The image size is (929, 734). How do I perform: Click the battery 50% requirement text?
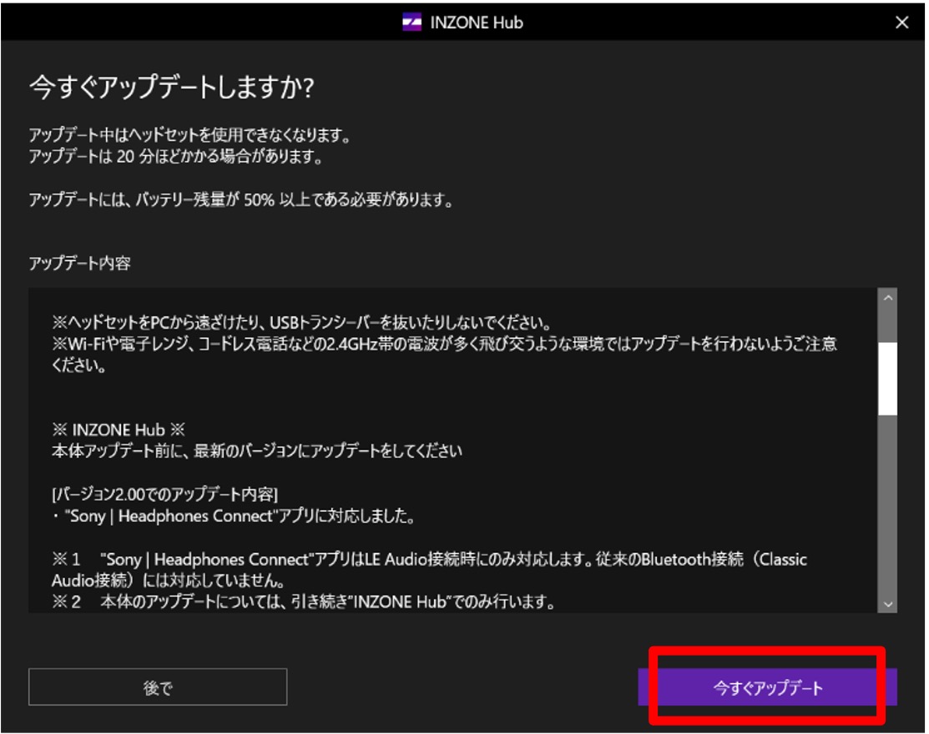(241, 200)
